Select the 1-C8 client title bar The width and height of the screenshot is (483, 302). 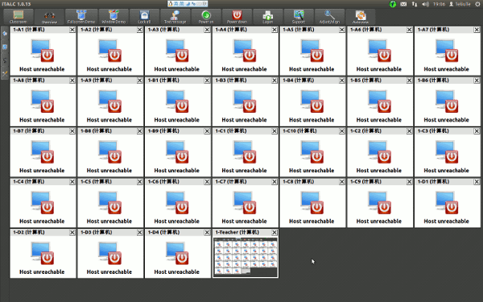click(312, 181)
